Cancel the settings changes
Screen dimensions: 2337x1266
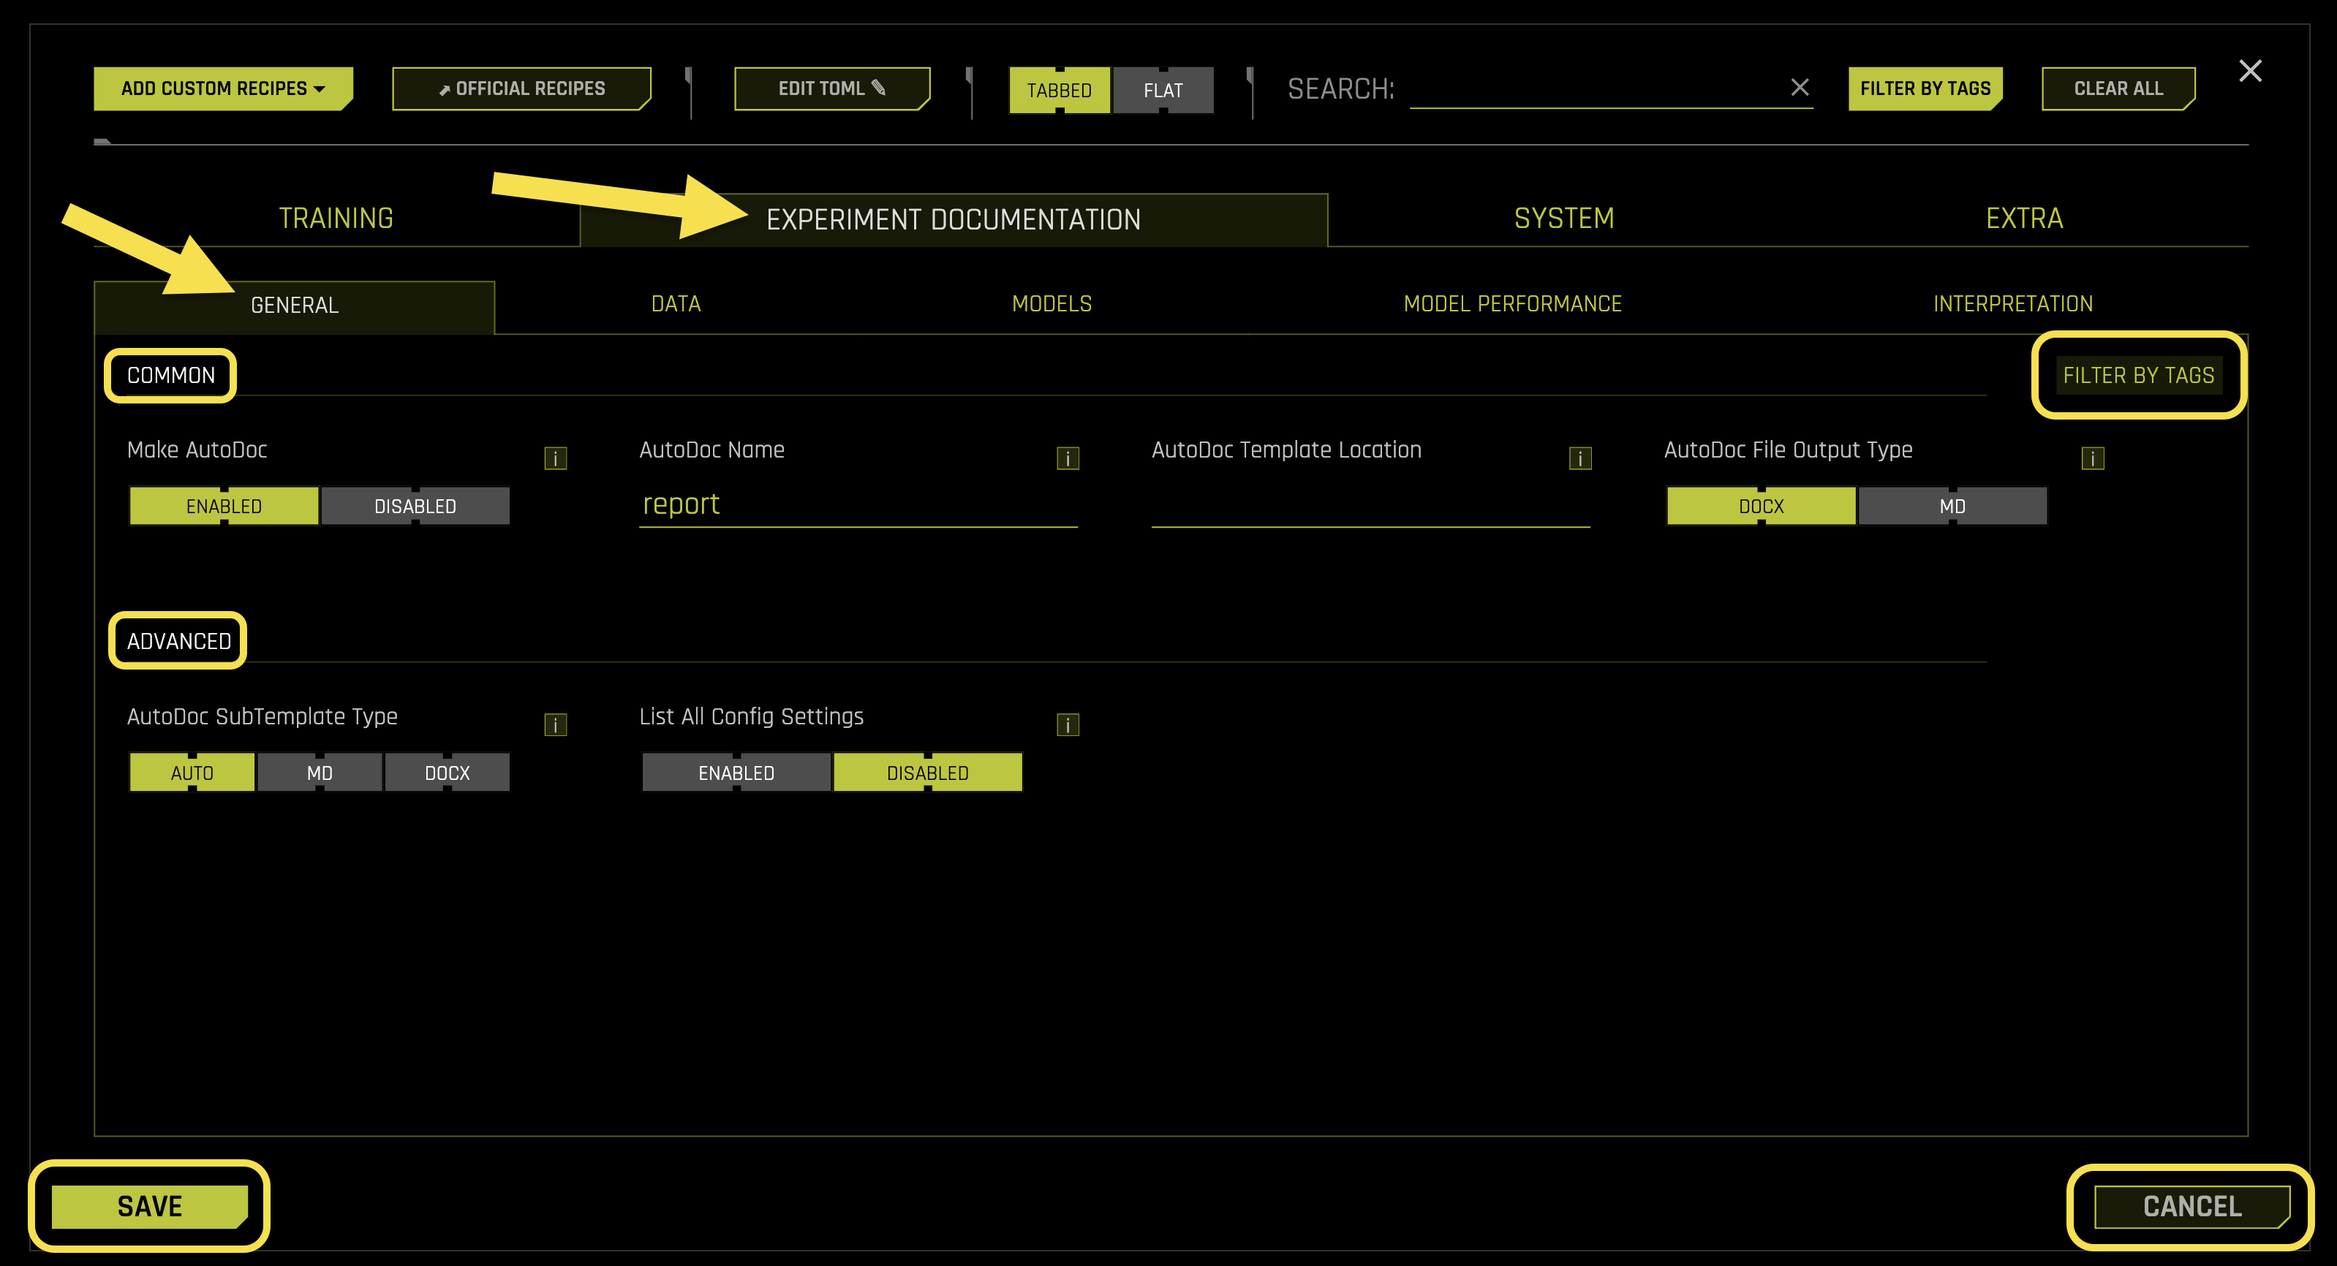tap(2191, 1206)
